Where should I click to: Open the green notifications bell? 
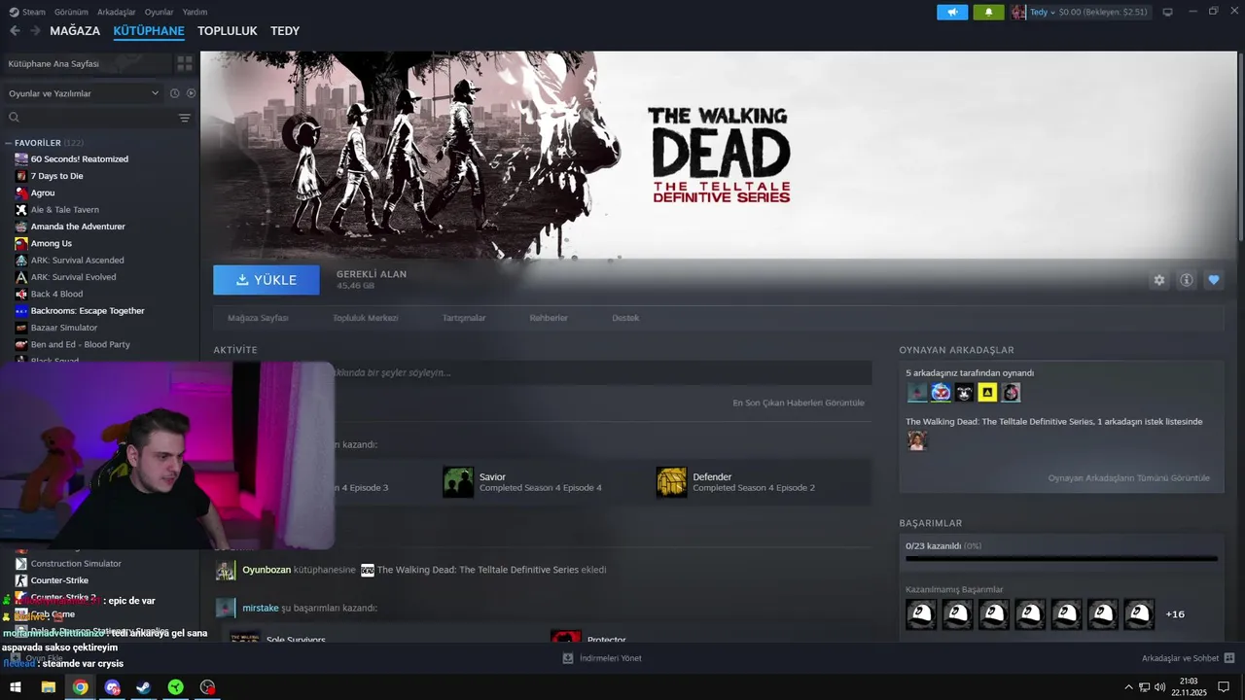pyautogui.click(x=988, y=12)
